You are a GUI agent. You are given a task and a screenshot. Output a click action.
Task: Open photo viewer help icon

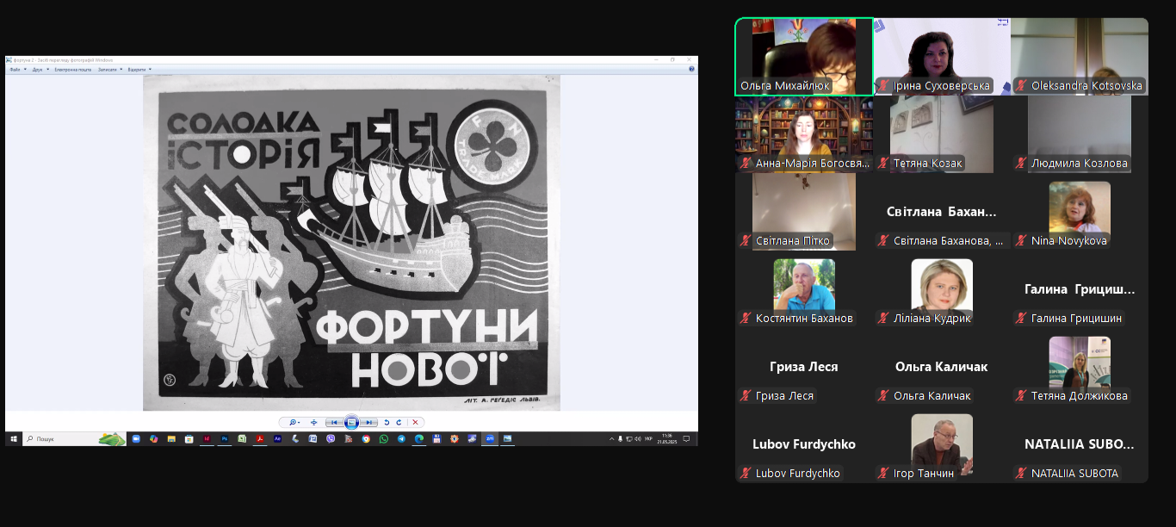pos(691,69)
